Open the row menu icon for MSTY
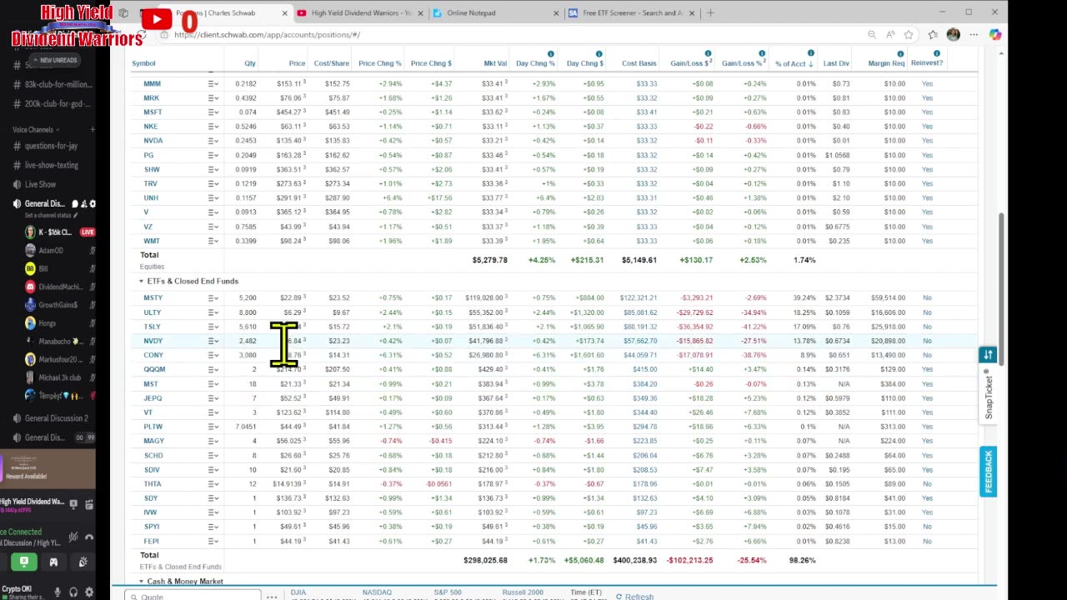This screenshot has height=600, width=1067. click(x=213, y=298)
